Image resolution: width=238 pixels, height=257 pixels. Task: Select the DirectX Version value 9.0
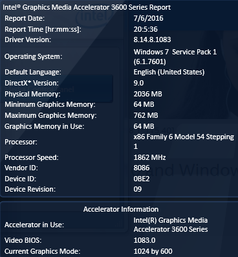[x=138, y=83]
